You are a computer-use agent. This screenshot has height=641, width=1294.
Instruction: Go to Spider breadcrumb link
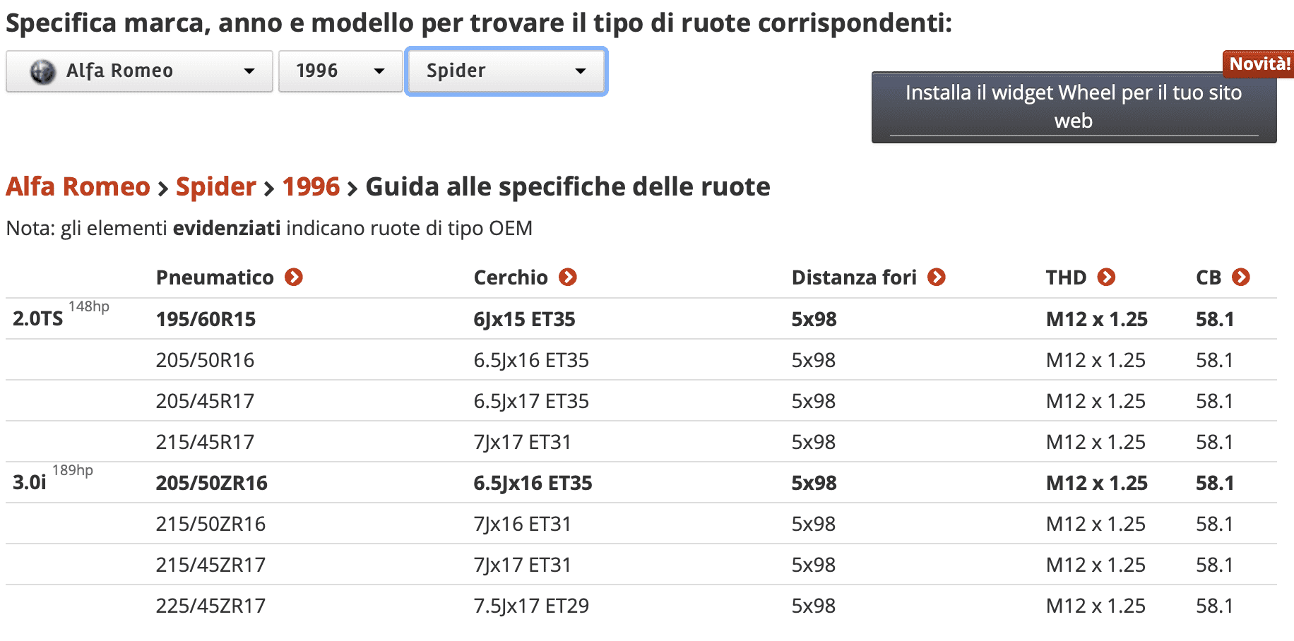(216, 187)
